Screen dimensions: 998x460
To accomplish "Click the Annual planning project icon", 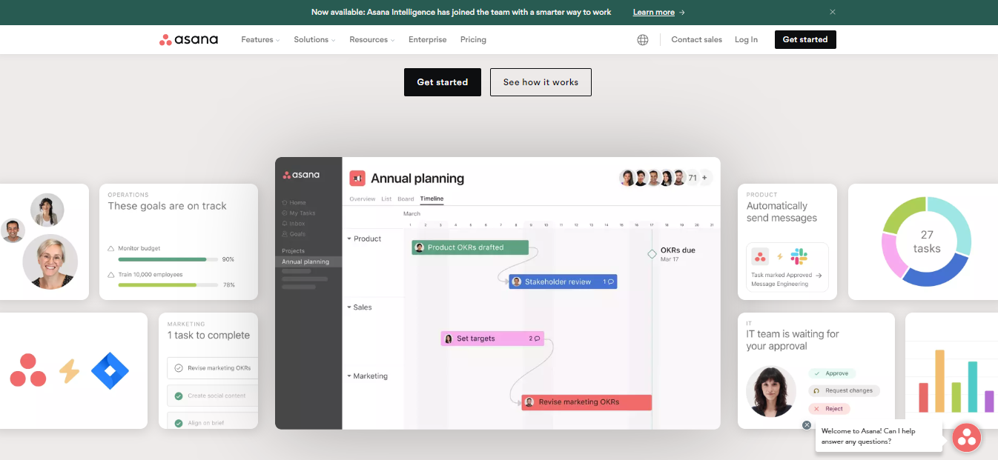I will point(357,179).
